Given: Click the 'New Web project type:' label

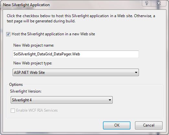Looking at the screenshot, I should [33, 63].
